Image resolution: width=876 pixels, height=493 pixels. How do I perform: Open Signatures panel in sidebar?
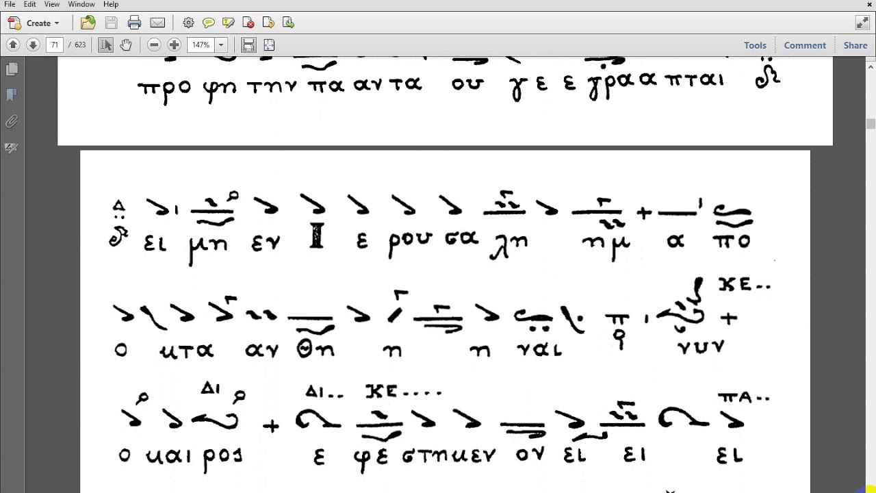[12, 148]
